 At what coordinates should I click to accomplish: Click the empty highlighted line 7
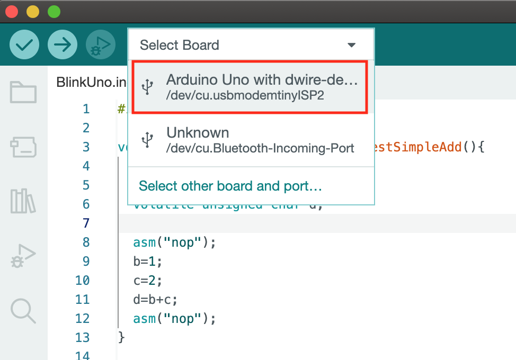[317, 223]
